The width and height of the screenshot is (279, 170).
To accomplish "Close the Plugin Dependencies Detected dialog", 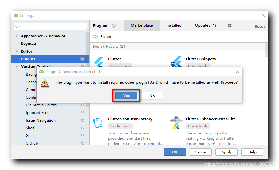I will (237, 71).
